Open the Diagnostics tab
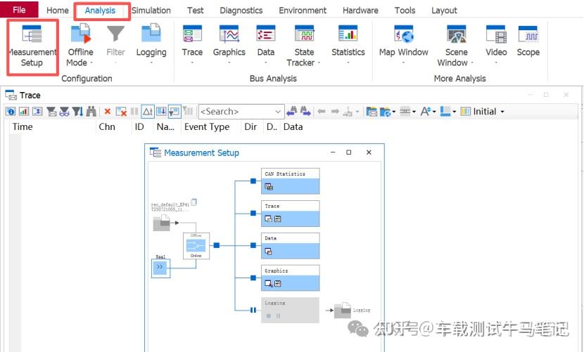The image size is (584, 352). pos(241,11)
